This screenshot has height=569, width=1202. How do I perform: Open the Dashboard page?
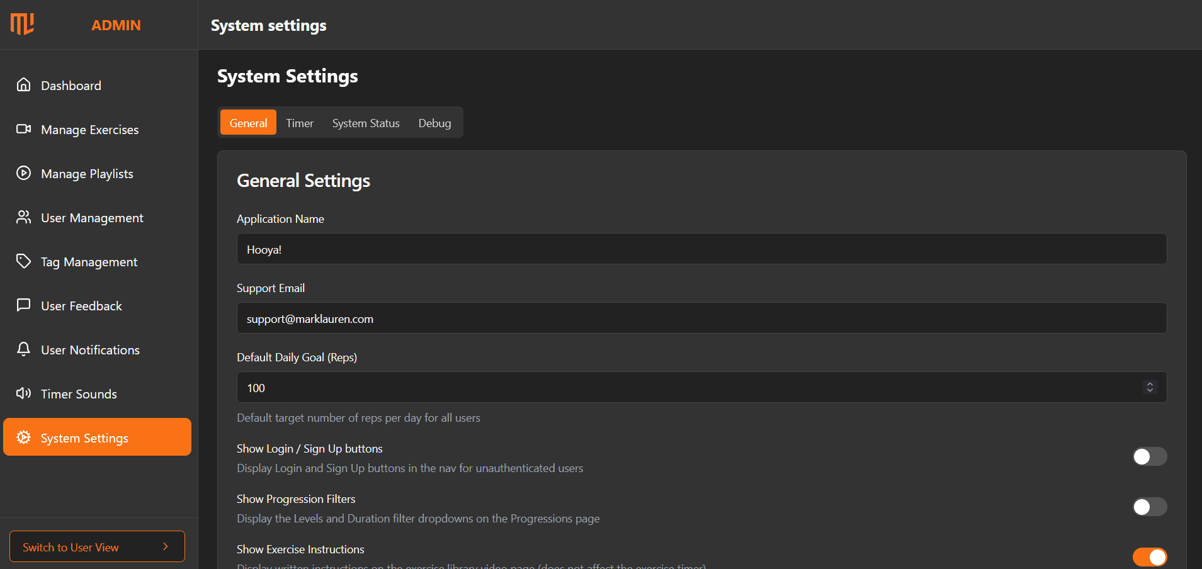[x=97, y=85]
